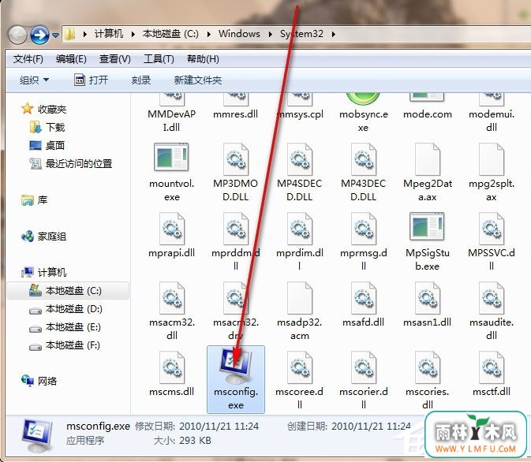Expand the 组织 dropdown menu

pyautogui.click(x=34, y=80)
